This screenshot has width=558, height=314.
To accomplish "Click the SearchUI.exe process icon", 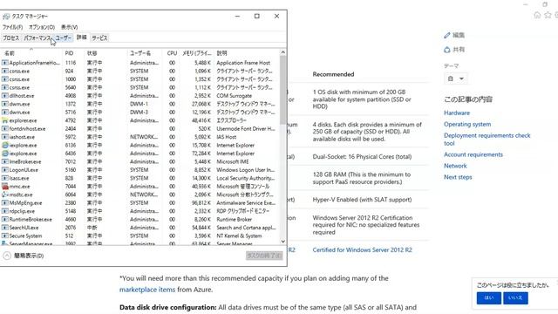I will click(x=5, y=228).
